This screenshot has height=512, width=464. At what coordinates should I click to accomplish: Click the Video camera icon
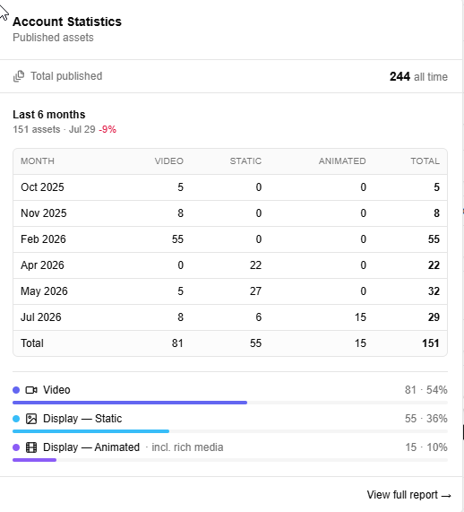click(31, 390)
